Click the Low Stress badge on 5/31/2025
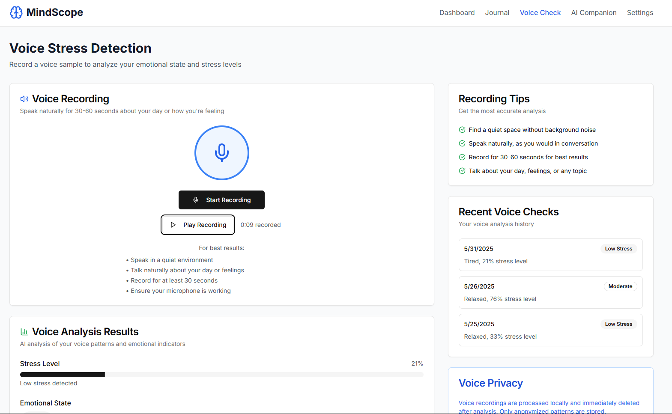Screen dimensions: 672x414 click(x=618, y=249)
